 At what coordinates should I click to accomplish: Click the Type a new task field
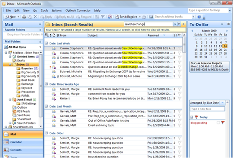point(208,109)
